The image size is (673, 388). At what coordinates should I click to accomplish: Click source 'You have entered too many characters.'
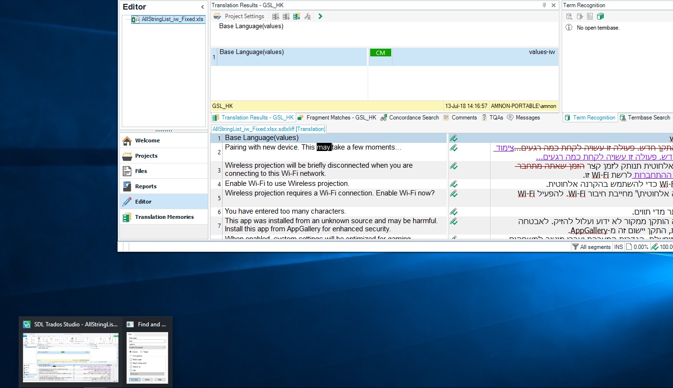pyautogui.click(x=285, y=211)
